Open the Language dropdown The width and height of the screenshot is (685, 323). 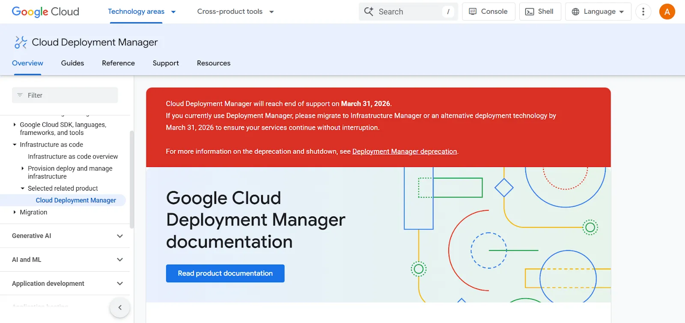(598, 12)
